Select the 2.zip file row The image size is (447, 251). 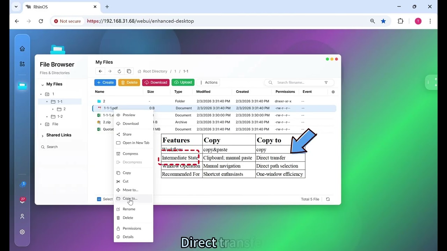(214, 122)
